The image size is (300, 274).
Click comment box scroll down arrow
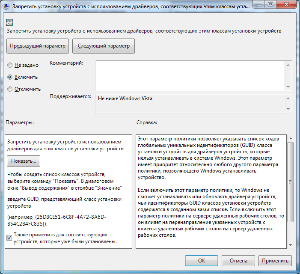(288, 87)
